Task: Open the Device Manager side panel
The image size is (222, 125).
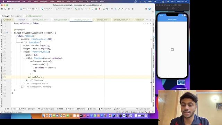Action: (x=153, y=26)
